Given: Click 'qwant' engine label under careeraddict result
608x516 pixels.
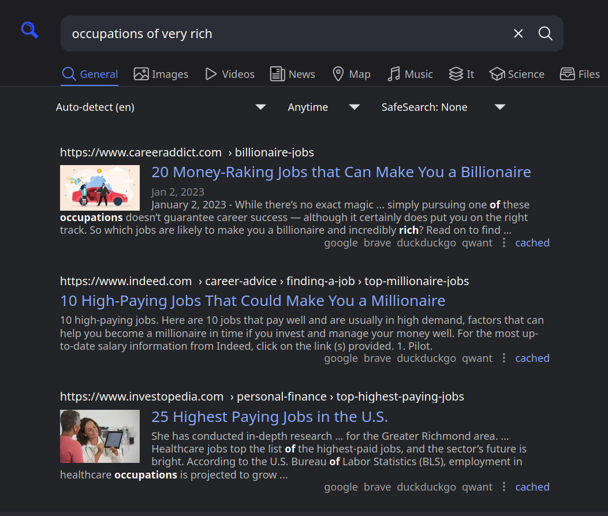Looking at the screenshot, I should 477,243.
